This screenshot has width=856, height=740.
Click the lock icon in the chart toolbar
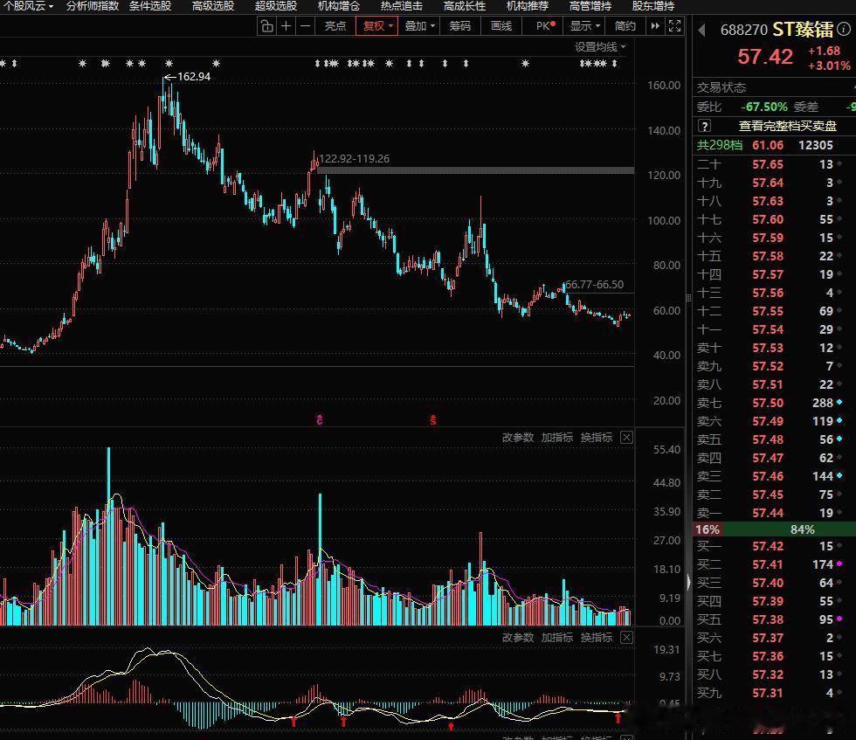(267, 25)
